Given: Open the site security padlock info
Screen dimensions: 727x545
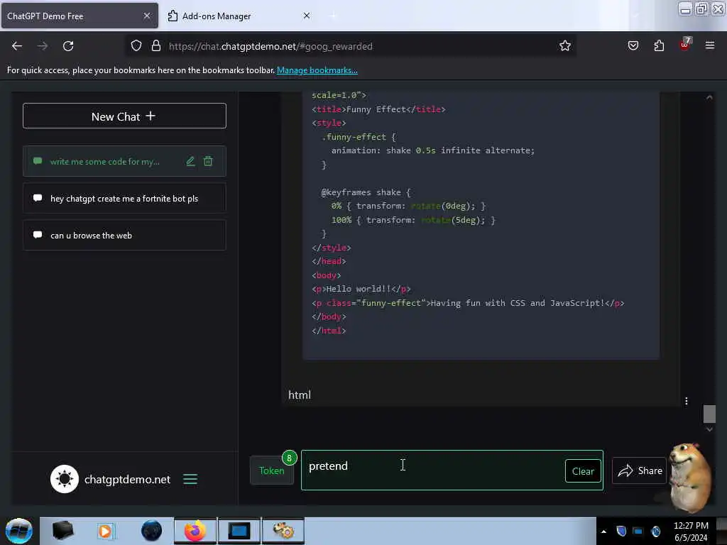Looking at the screenshot, I should click(155, 46).
